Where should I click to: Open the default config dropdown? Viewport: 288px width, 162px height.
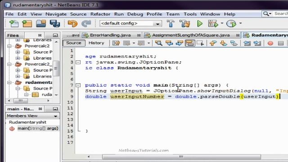tap(157, 24)
